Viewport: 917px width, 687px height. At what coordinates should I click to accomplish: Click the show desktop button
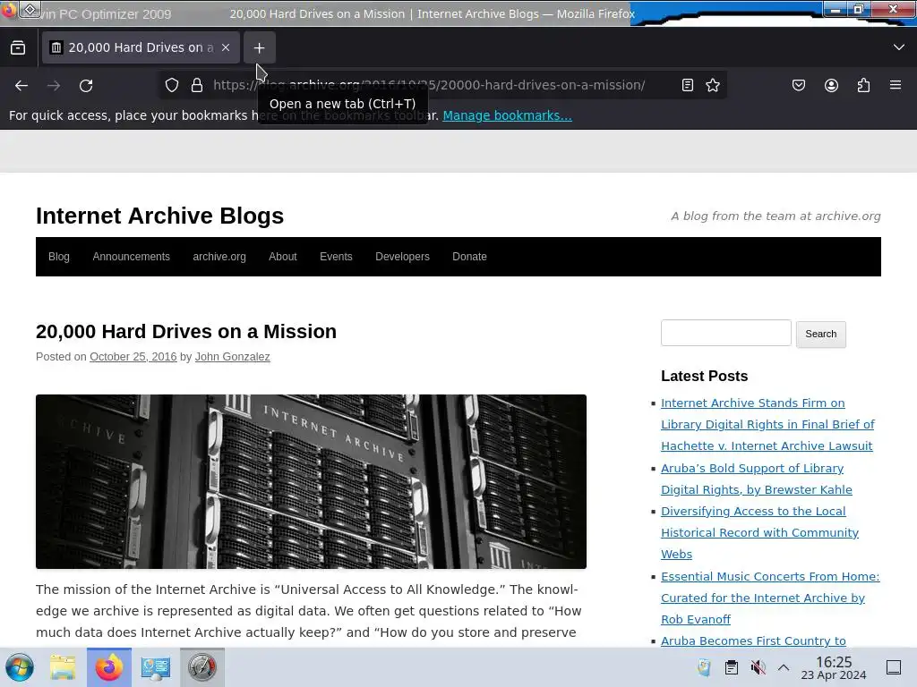[894, 667]
